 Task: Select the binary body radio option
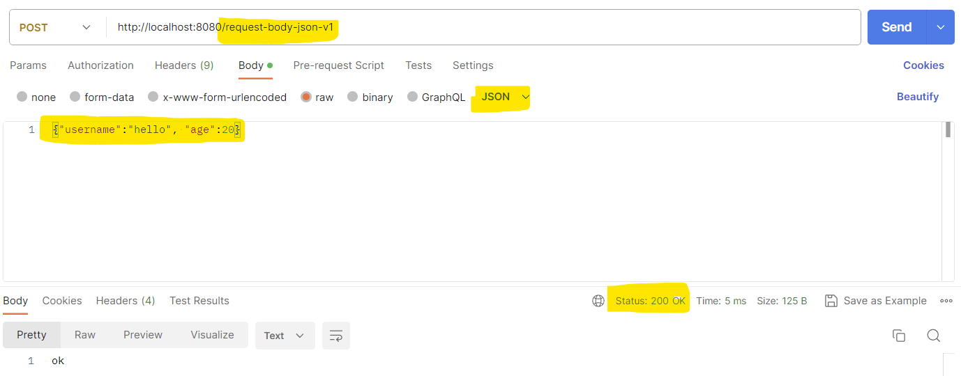click(x=353, y=97)
